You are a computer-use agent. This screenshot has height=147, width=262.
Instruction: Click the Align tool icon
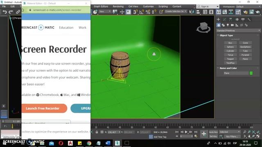[198, 12]
